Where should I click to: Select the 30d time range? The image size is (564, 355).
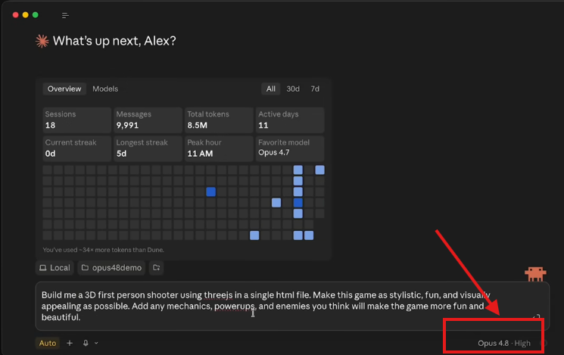pyautogui.click(x=293, y=89)
